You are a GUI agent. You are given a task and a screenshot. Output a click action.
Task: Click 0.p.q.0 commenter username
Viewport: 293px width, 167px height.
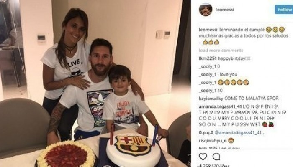click(x=206, y=133)
